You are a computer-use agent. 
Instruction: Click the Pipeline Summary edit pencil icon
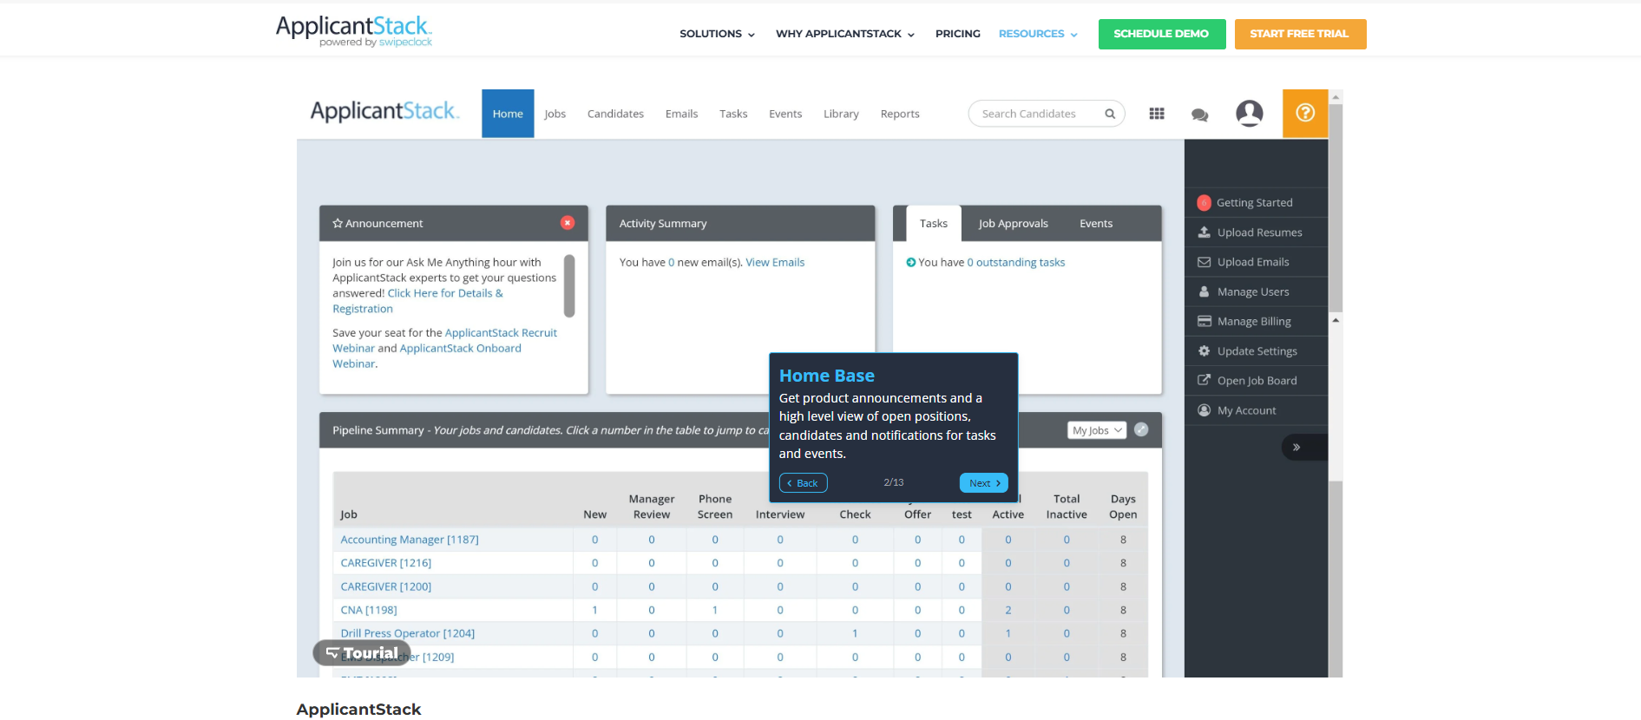(1141, 429)
